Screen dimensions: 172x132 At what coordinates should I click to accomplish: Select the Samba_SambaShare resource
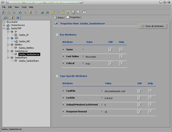click(29, 61)
